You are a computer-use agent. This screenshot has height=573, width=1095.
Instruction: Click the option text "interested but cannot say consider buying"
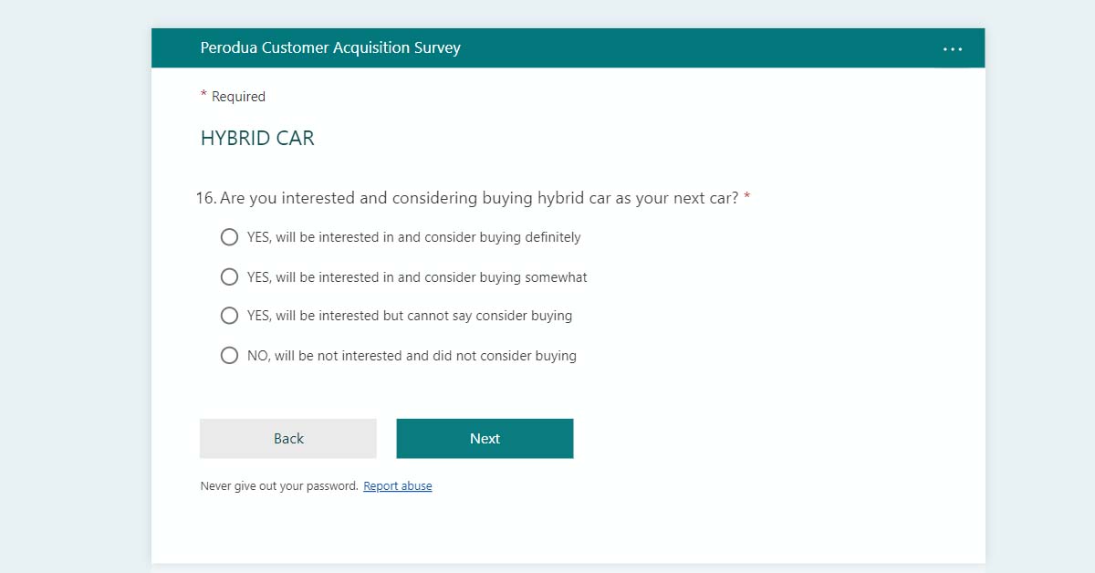point(410,316)
